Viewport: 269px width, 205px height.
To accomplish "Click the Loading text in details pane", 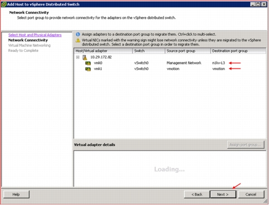I will pyautogui.click(x=169, y=169).
